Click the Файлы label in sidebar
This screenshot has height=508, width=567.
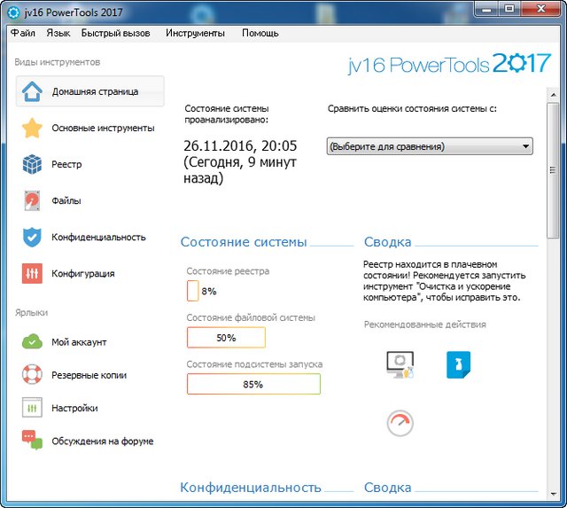point(66,201)
